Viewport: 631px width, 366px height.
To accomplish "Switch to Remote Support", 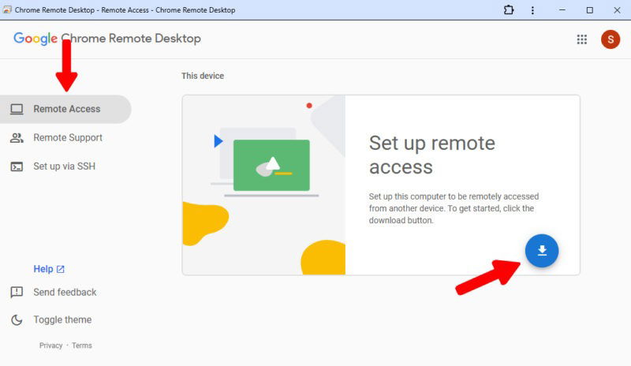I will click(68, 138).
